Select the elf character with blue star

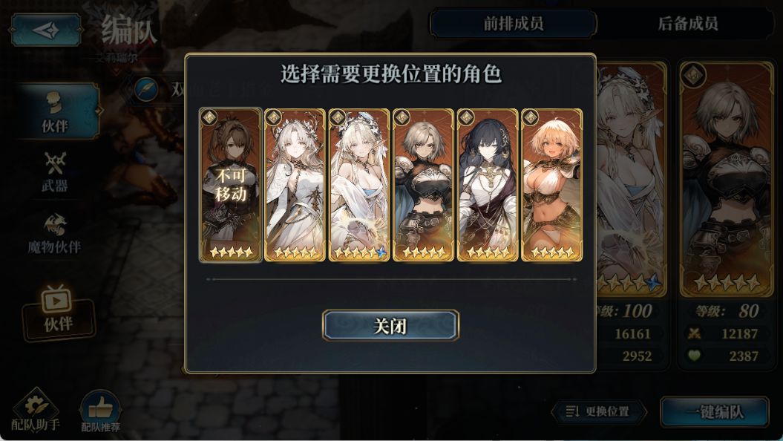coord(359,185)
